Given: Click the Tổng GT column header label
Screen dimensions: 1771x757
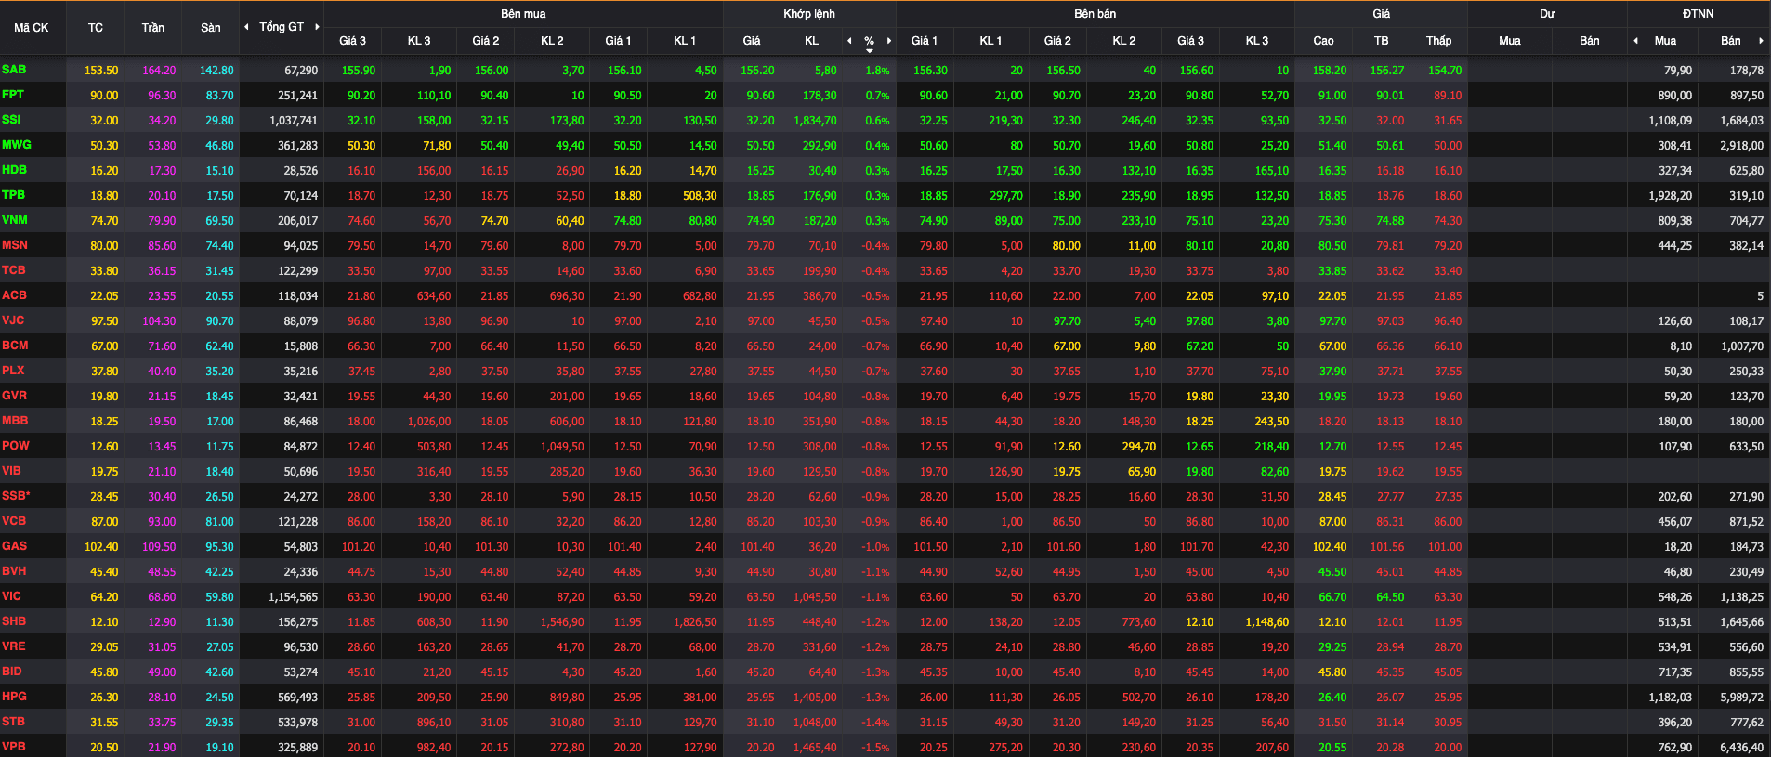Looking at the screenshot, I should pyautogui.click(x=282, y=27).
